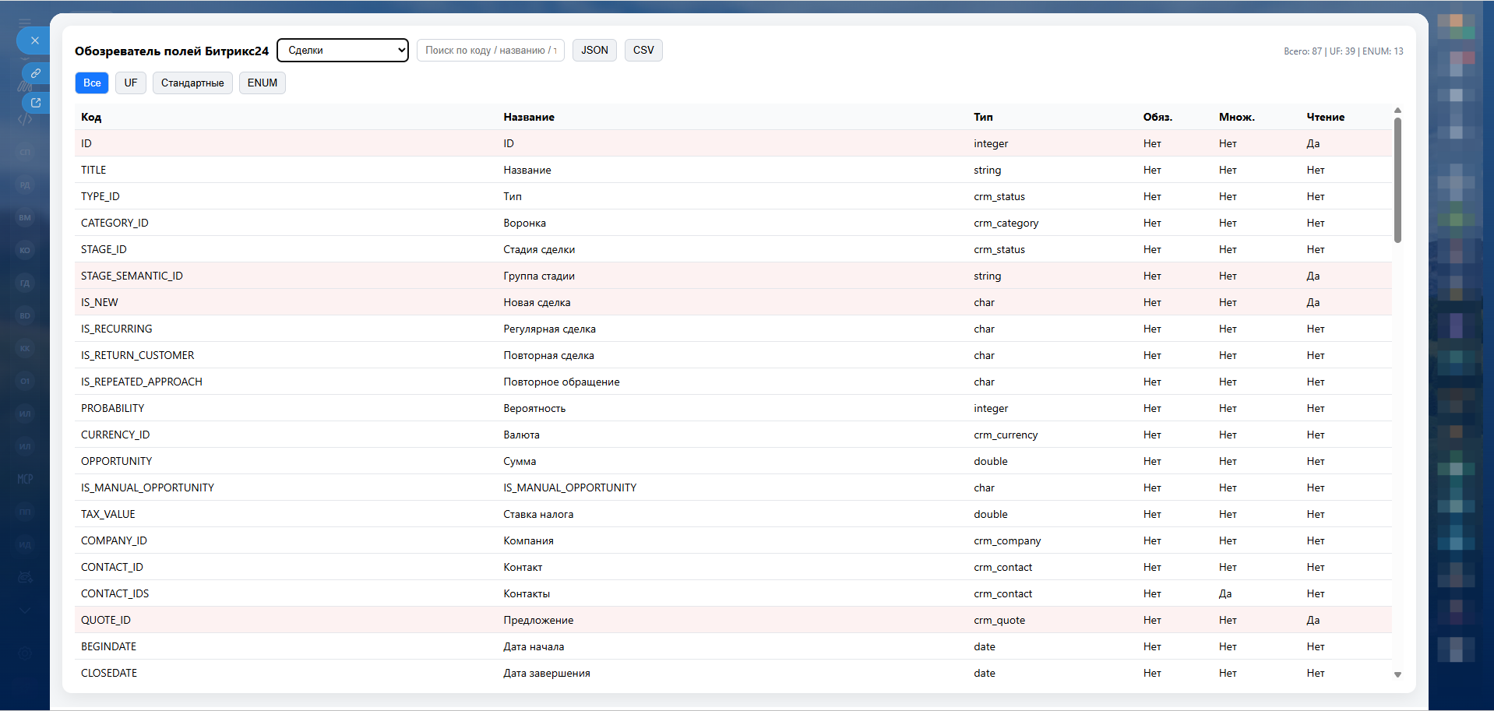Close the field browser panel with X
The width and height of the screenshot is (1494, 711).
click(34, 40)
